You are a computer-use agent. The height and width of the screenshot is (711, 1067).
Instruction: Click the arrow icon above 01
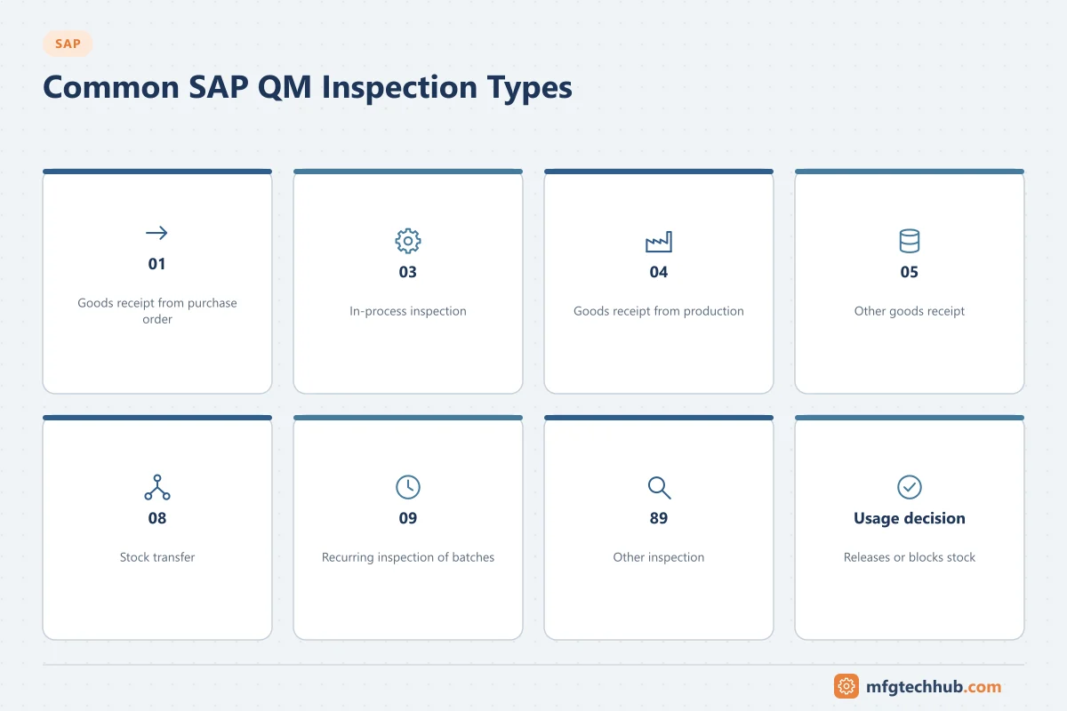pos(156,233)
